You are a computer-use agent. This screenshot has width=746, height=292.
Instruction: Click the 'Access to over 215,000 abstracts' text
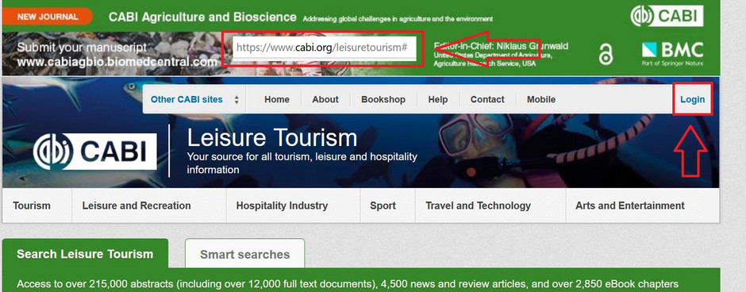tap(348, 285)
